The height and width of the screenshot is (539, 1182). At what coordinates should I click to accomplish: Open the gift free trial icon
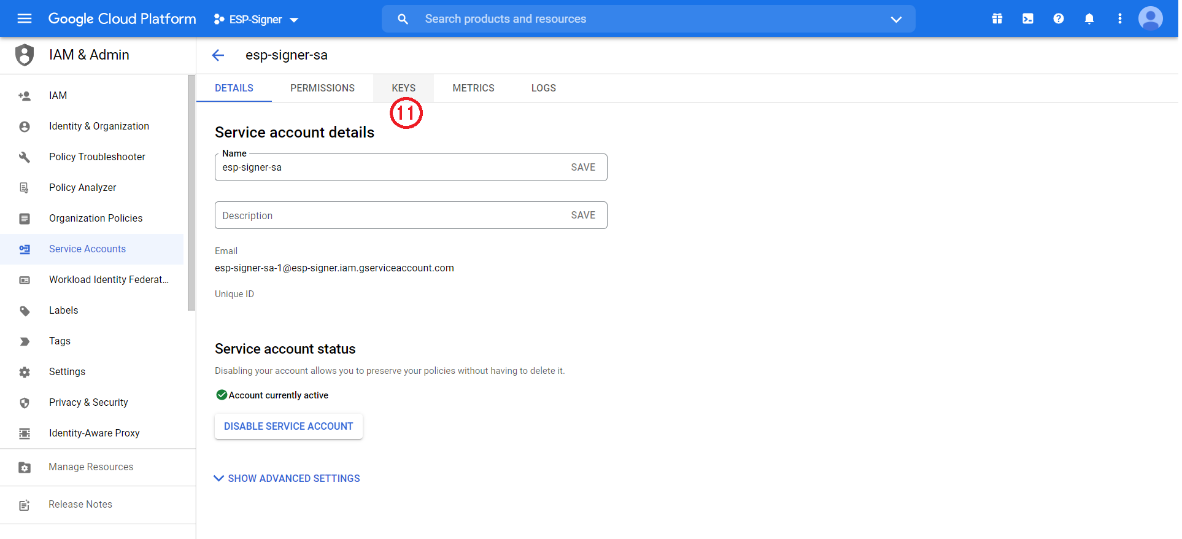pos(997,18)
